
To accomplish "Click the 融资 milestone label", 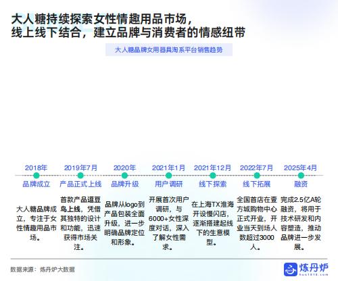I will tap(301, 184).
